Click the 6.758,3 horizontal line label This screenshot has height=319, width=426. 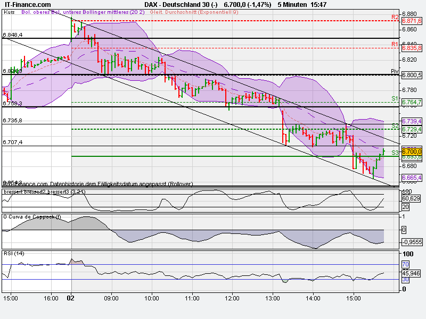pyautogui.click(x=12, y=104)
